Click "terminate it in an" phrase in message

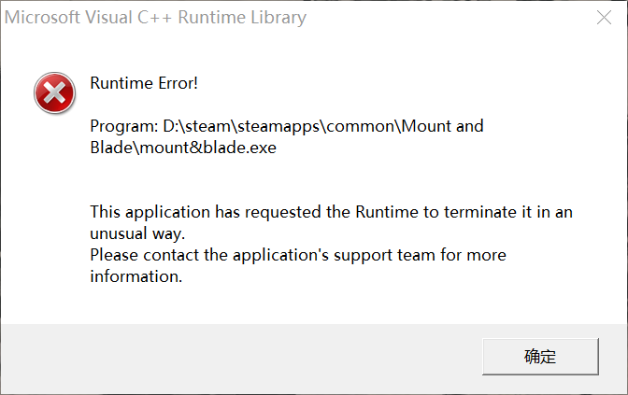[508, 212]
